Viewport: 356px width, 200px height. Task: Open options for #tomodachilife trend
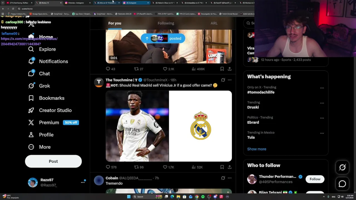tap(322, 88)
